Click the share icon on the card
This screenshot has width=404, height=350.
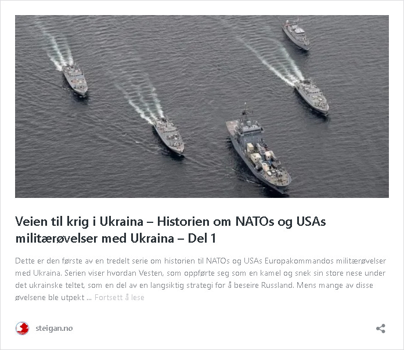(x=381, y=329)
